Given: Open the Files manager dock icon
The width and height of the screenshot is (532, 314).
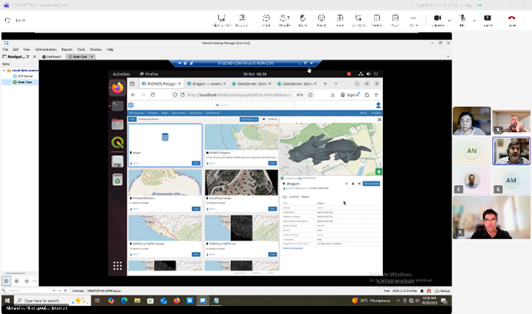Looking at the screenshot, I should [117, 124].
